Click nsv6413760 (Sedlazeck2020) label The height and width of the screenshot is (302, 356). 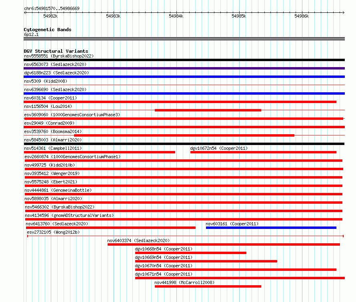click(57, 224)
